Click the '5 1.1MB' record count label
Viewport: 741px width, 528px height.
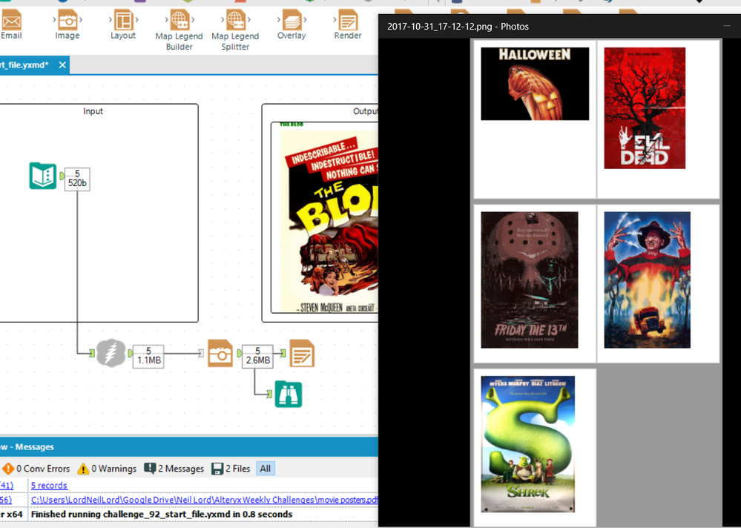[148, 356]
